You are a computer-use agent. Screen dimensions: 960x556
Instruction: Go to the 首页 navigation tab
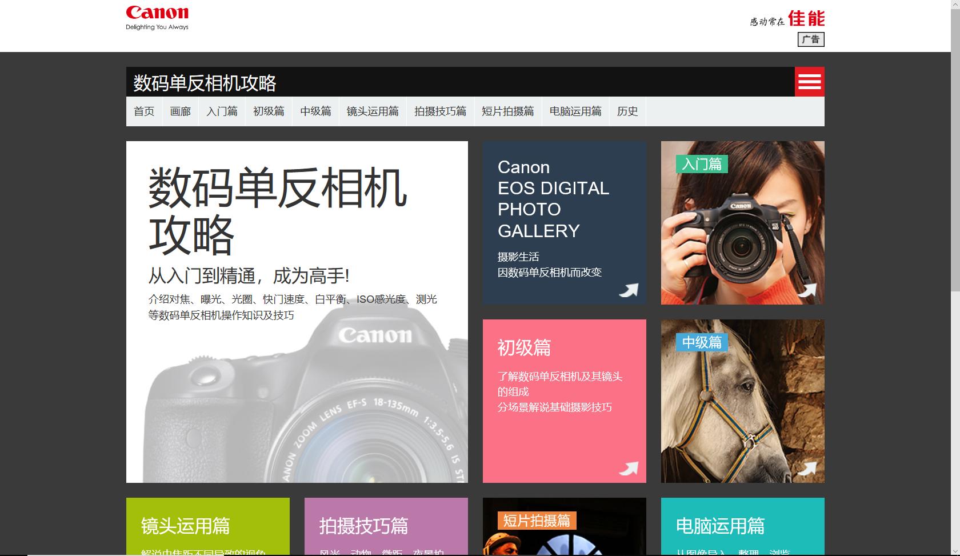click(x=144, y=111)
